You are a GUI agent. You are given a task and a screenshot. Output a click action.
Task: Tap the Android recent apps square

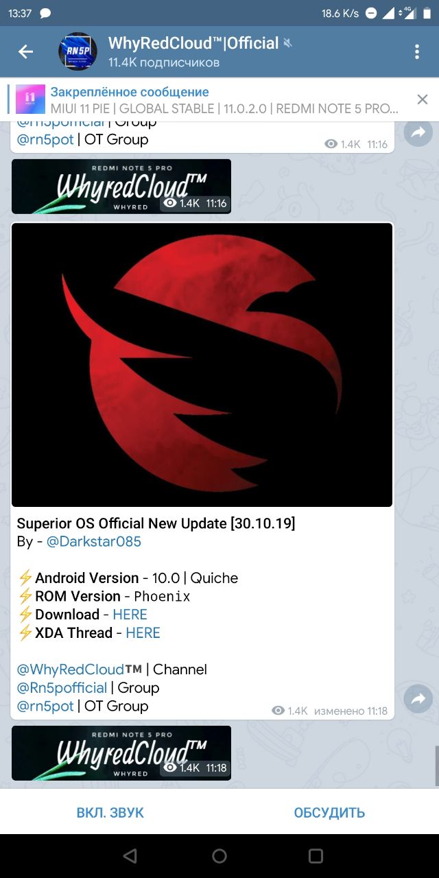click(x=316, y=855)
